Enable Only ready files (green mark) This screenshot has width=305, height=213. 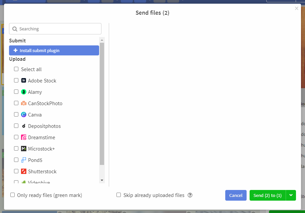coord(12,195)
